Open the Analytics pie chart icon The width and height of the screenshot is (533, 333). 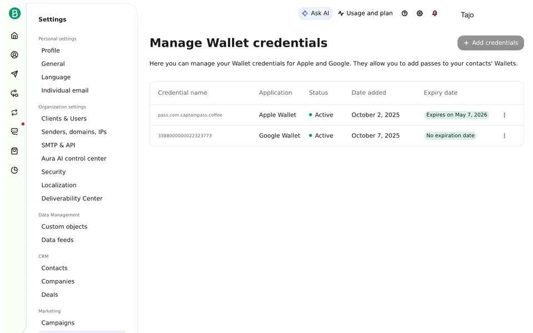click(x=14, y=170)
